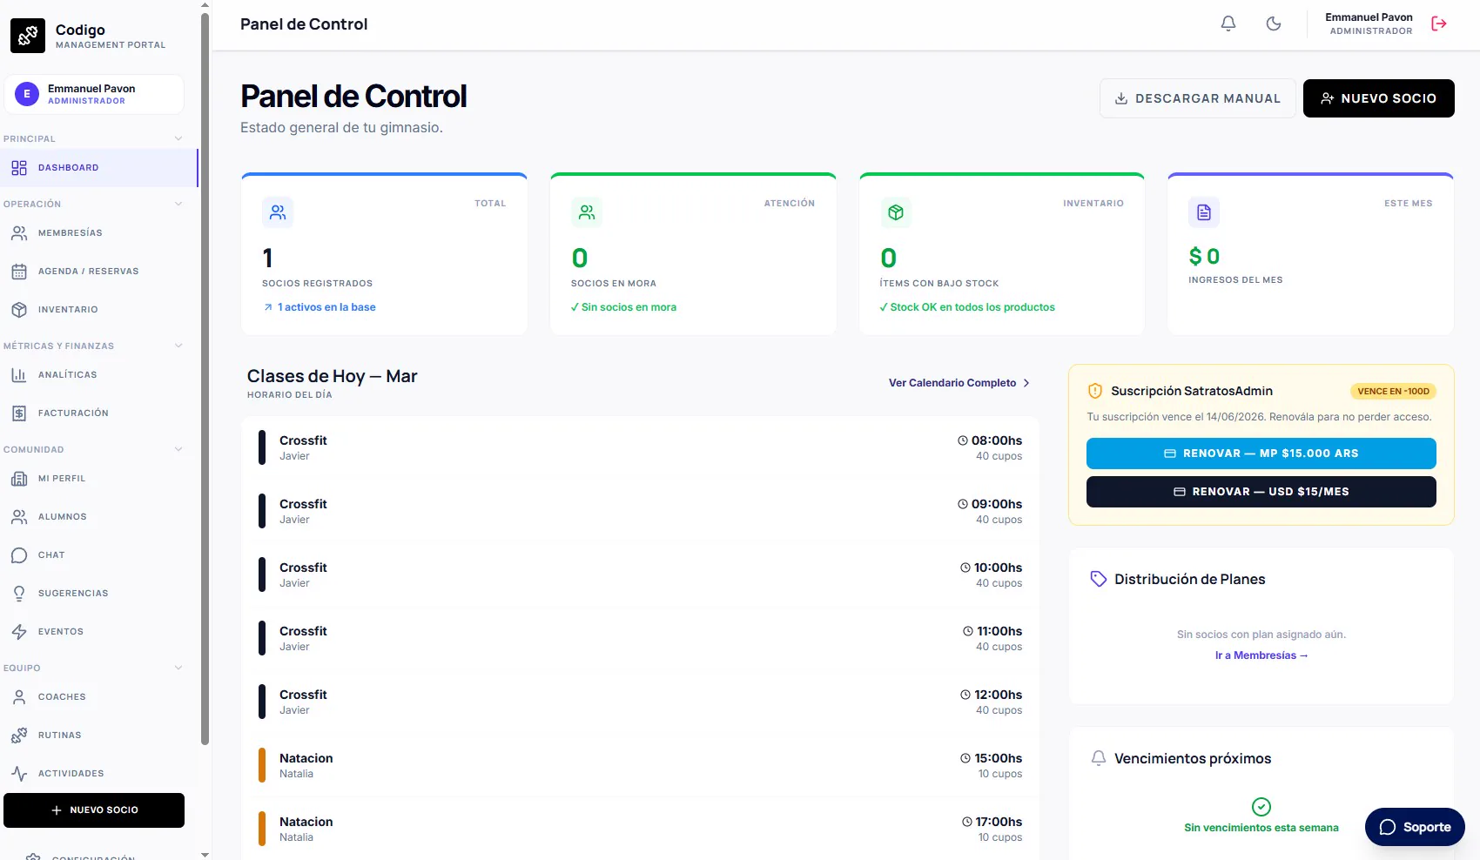Open the Chat section

(99, 555)
